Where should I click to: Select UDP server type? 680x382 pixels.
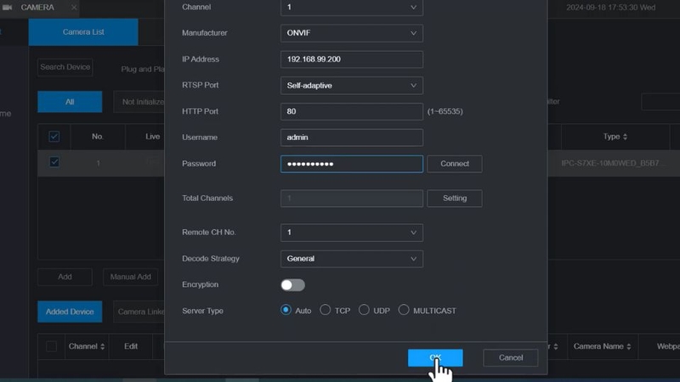point(364,310)
